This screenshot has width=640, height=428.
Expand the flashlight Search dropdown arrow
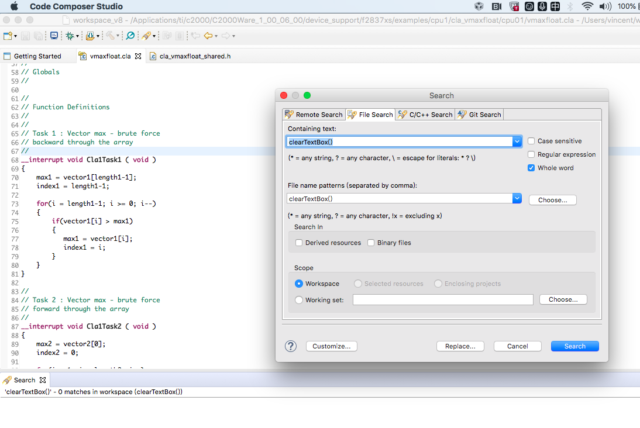pyautogui.click(x=154, y=36)
